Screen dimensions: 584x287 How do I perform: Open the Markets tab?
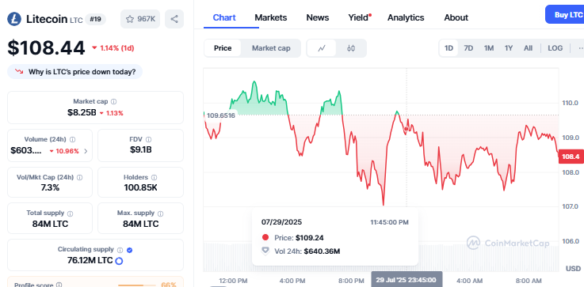click(271, 17)
